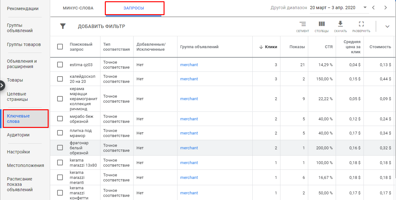This screenshot has height=200, width=396.
Task: Select the плитка под мрамор row checkbox
Action: pyautogui.click(x=60, y=133)
